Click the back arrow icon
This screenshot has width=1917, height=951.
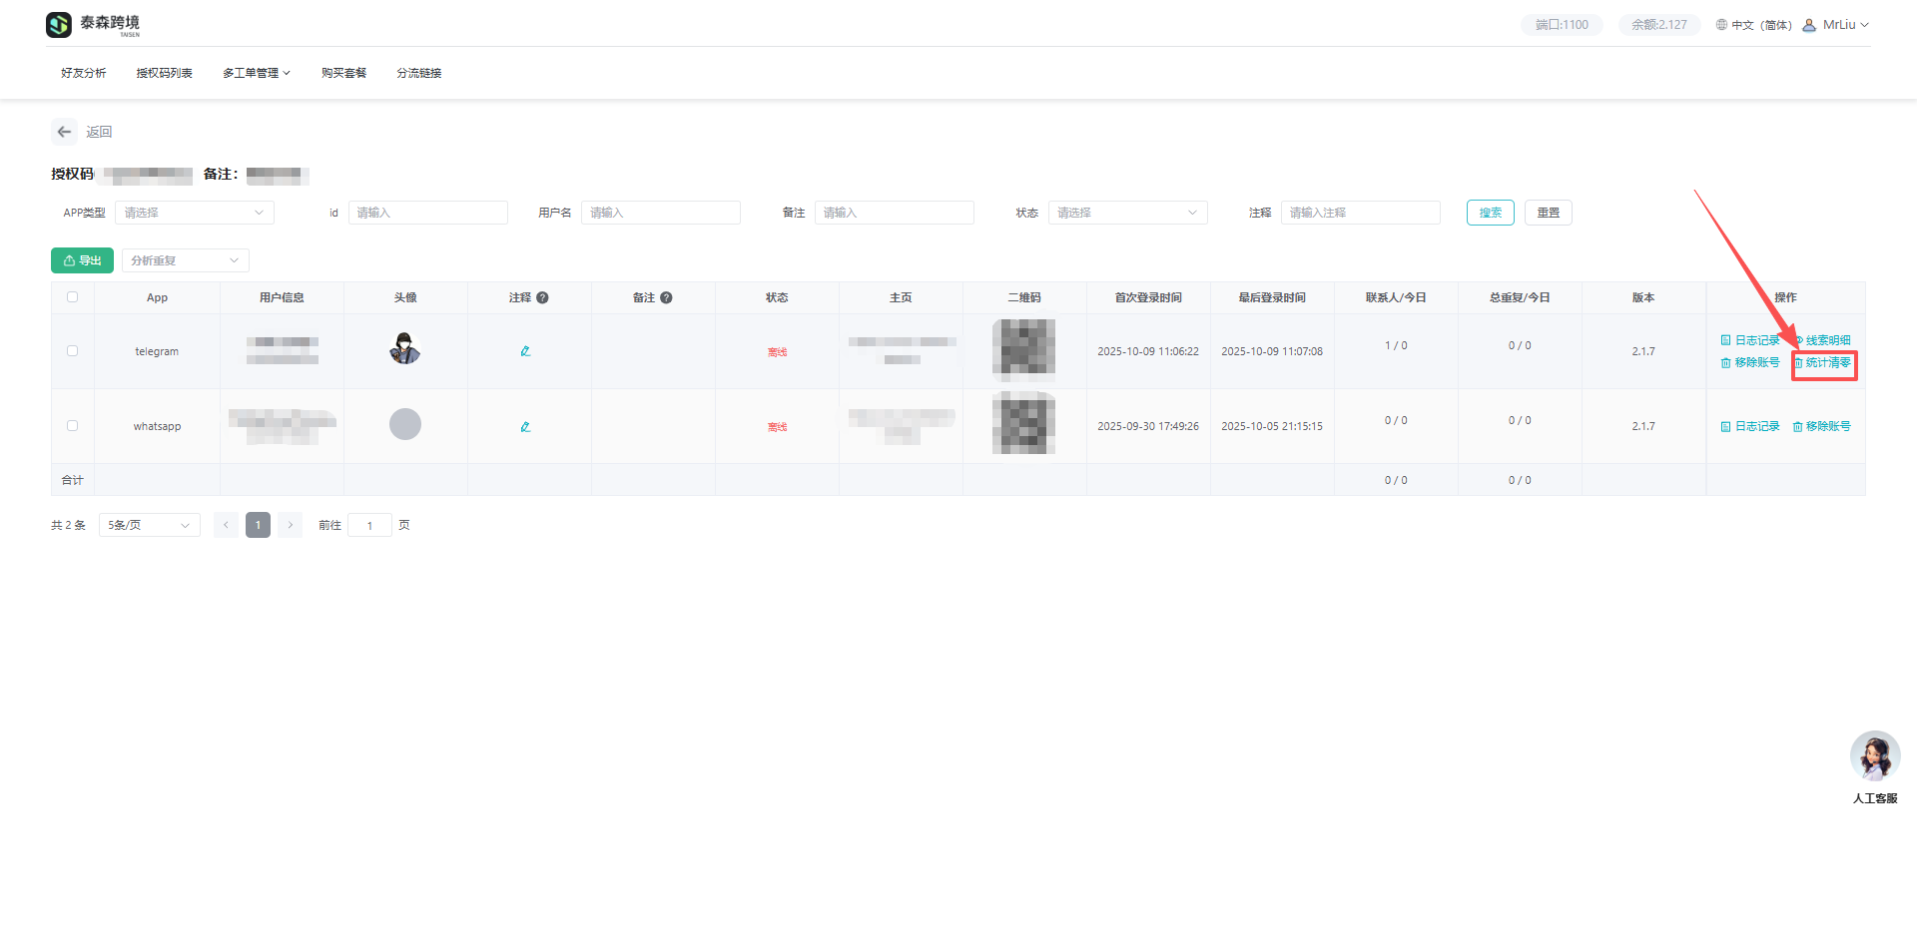[64, 132]
